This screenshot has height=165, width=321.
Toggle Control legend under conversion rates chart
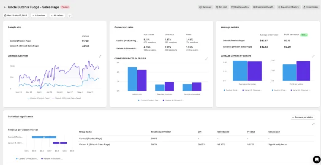pyautogui.click(x=149, y=100)
